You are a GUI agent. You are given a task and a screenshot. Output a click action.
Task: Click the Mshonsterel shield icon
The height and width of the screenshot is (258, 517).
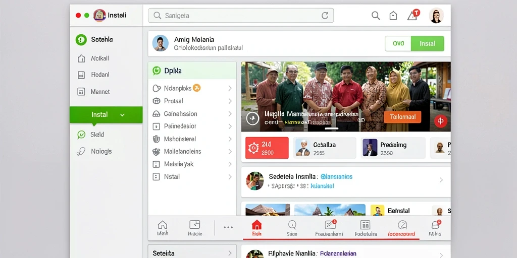[157, 139]
